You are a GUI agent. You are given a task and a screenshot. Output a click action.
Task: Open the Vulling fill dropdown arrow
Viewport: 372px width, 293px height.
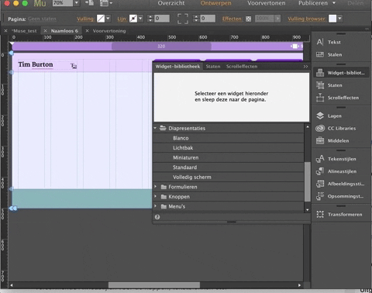(108, 19)
